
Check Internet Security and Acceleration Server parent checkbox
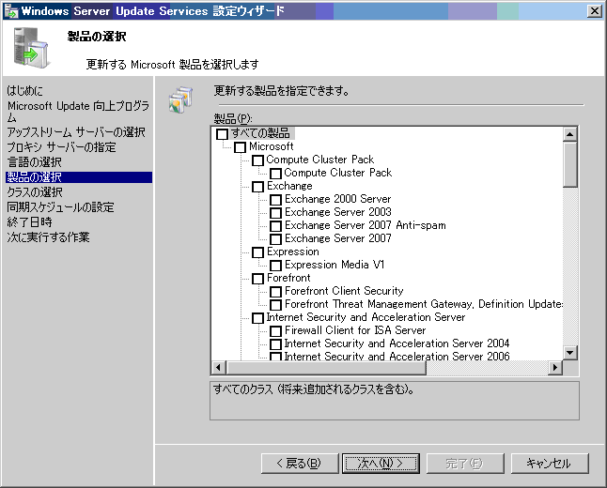(257, 318)
